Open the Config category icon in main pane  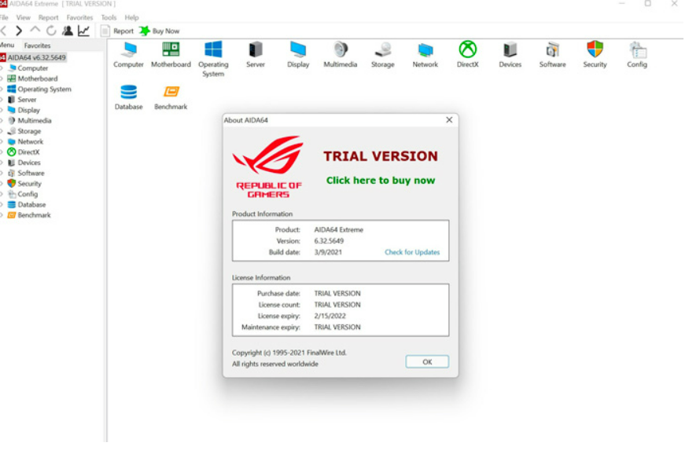637,54
